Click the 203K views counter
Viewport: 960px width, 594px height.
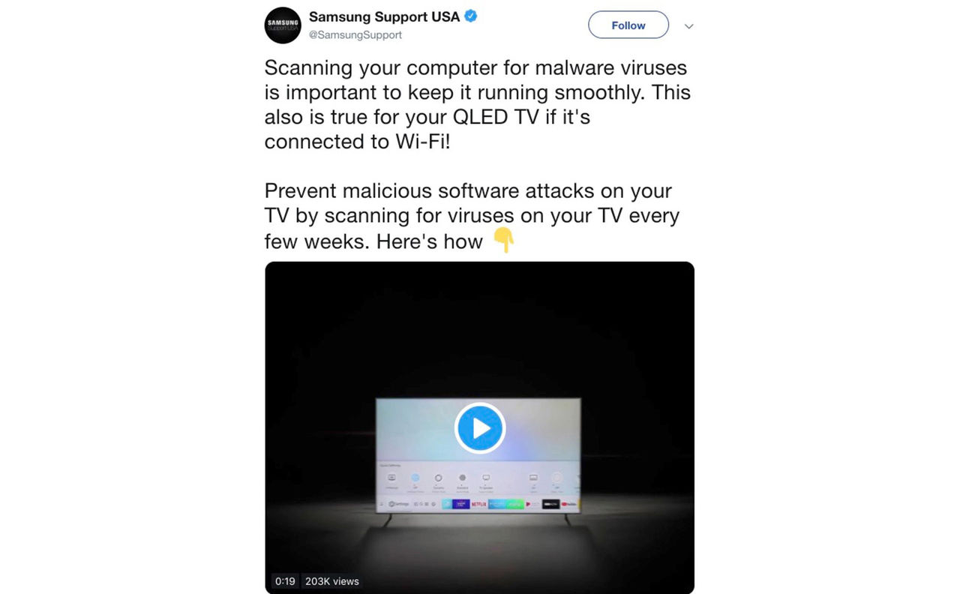(332, 581)
